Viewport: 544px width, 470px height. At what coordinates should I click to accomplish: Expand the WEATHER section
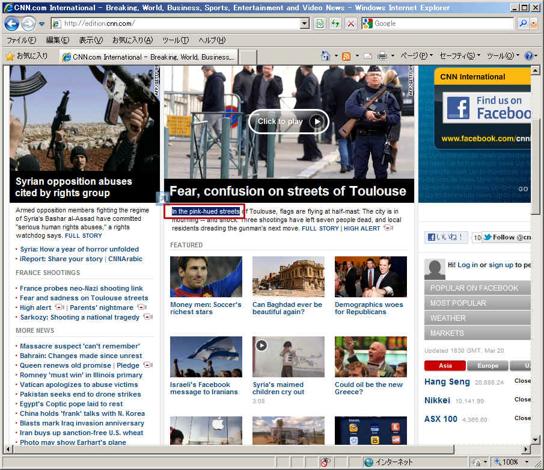[477, 318]
